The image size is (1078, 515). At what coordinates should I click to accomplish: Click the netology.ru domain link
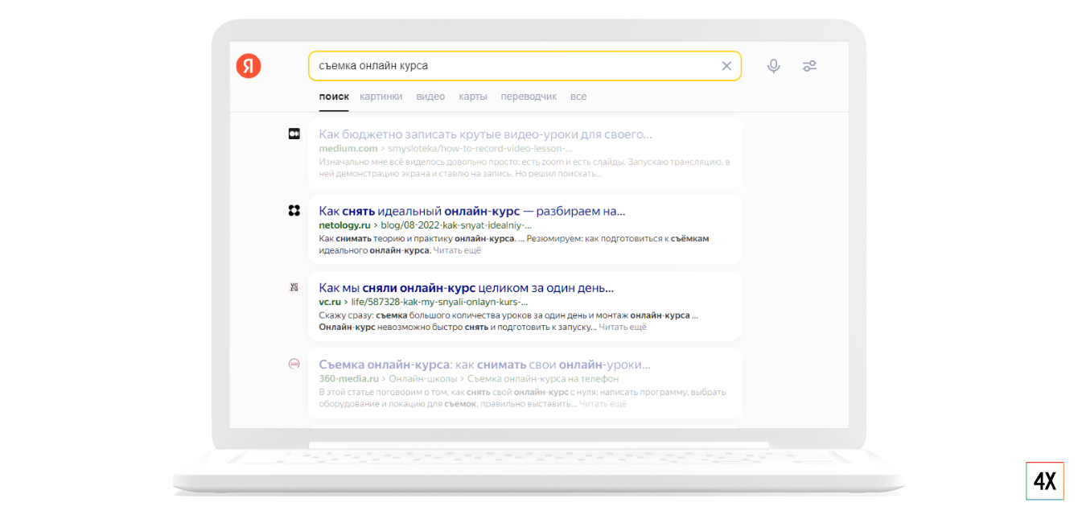click(344, 225)
